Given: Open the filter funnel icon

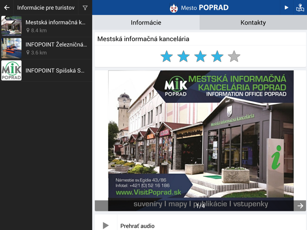Looking at the screenshot, I should pos(85,8).
